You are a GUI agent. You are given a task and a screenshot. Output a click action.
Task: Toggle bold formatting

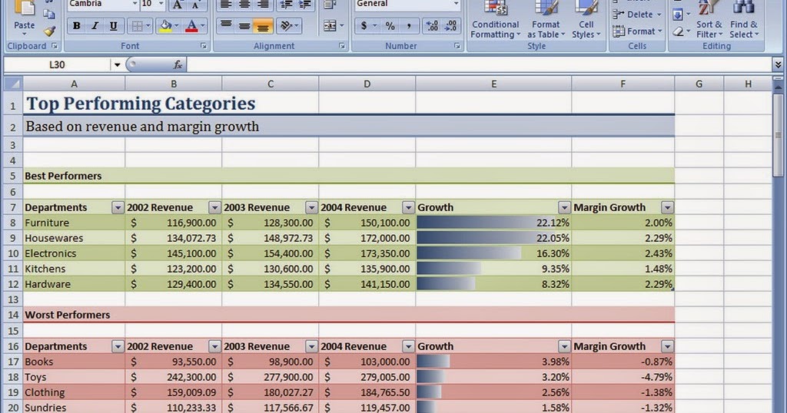pos(76,25)
